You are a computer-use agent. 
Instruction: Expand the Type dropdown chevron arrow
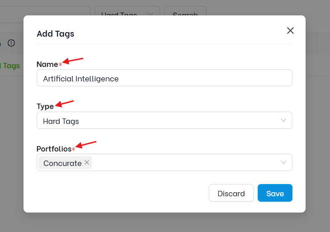[283, 120]
